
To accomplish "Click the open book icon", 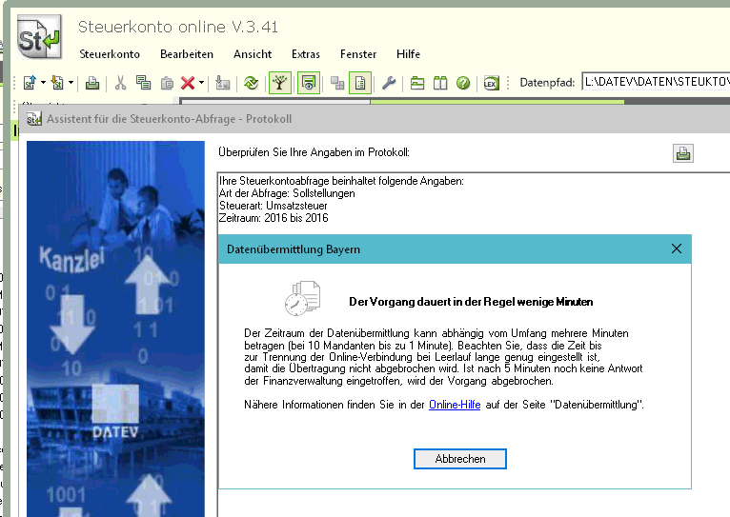I will [440, 83].
